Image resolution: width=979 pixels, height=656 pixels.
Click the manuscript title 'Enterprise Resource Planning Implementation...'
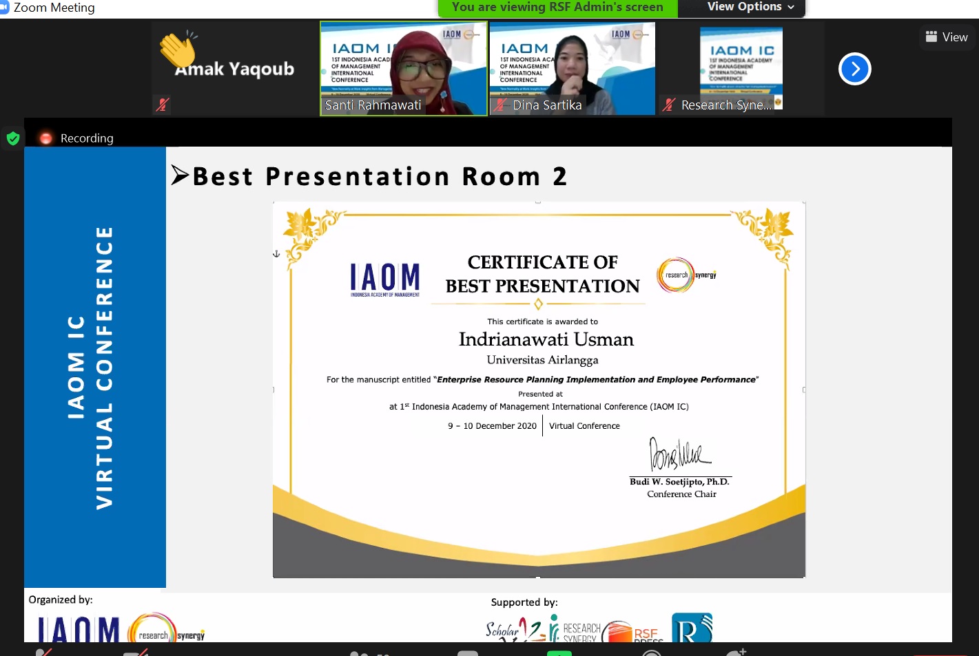pos(597,379)
